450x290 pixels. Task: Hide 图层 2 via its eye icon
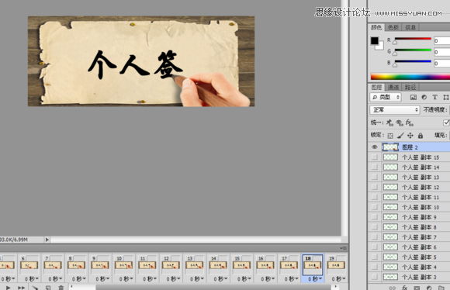[x=375, y=147]
